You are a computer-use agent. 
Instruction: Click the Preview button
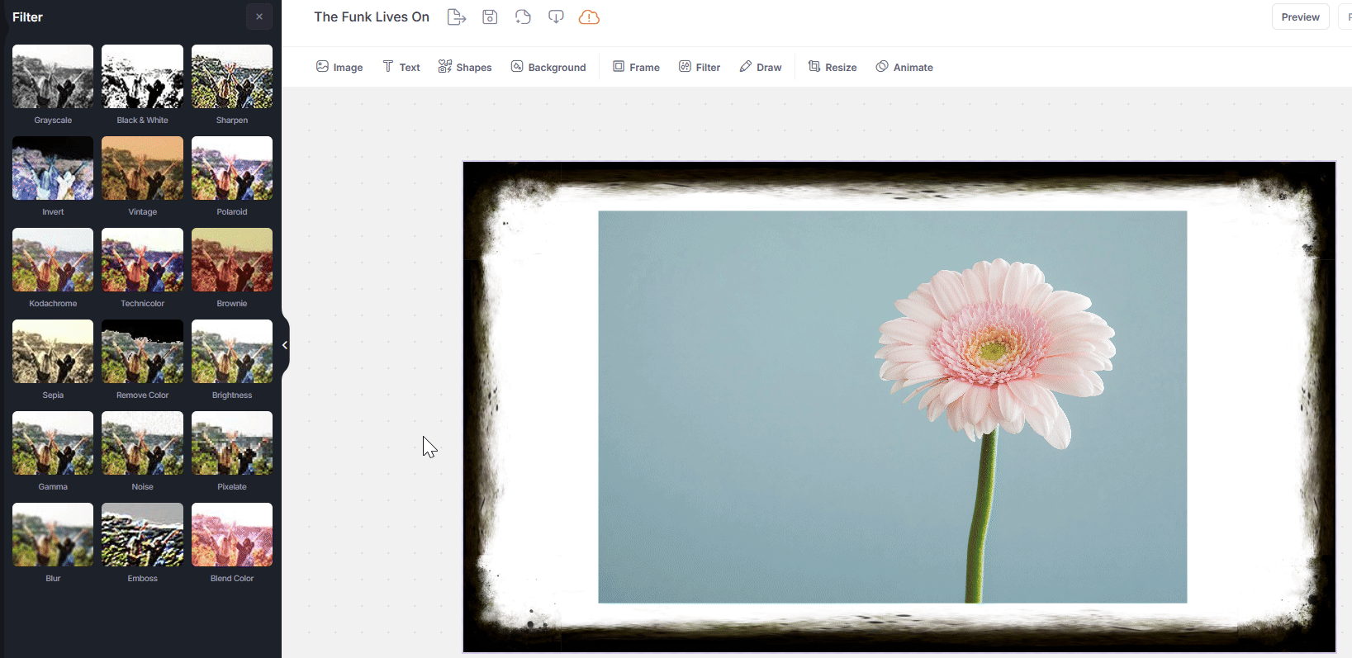(x=1301, y=17)
